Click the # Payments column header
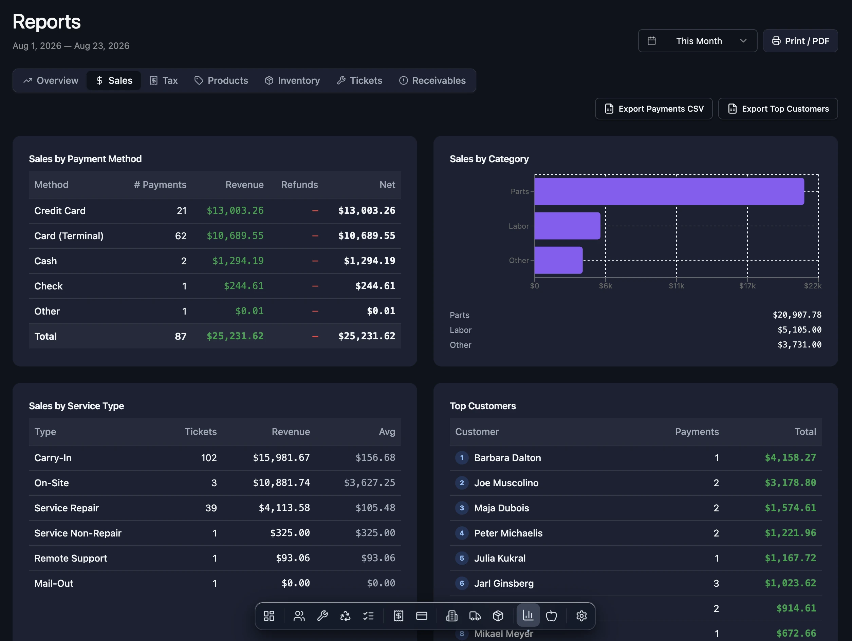This screenshot has width=852, height=641. click(160, 185)
